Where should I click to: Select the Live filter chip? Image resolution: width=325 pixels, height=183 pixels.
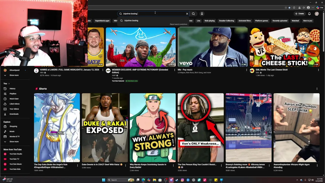(x=199, y=21)
